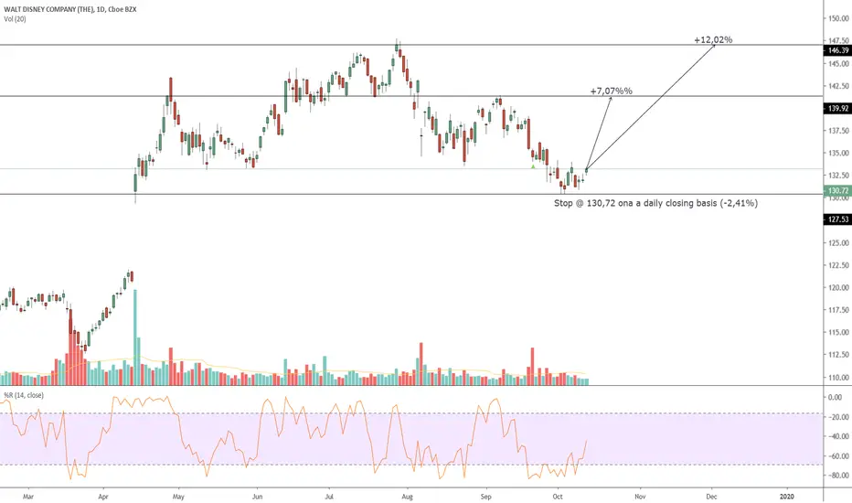
Task: Click the green 130.72 price label
Action: pos(838,191)
